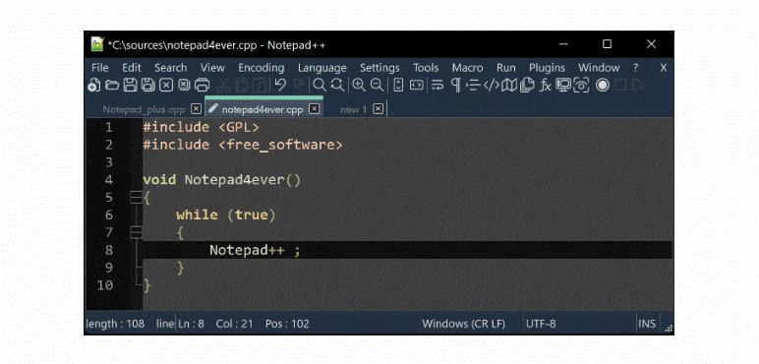Toggle Word Wrap toolbar icon
This screenshot has width=759, height=364.
(438, 86)
